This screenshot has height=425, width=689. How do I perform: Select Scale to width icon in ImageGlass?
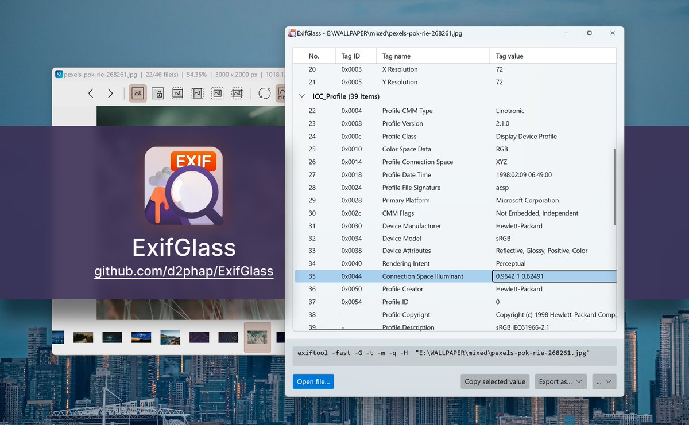point(177,93)
